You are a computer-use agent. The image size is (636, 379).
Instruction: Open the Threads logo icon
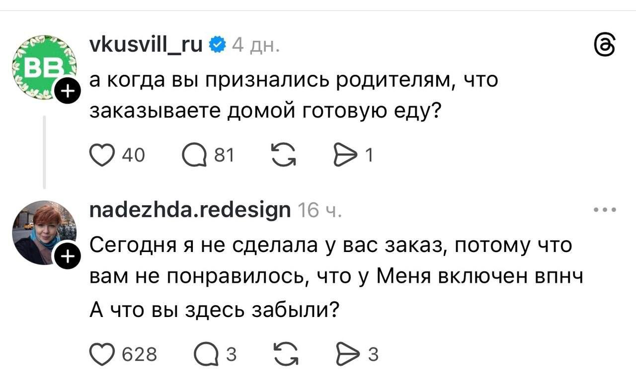click(x=605, y=48)
